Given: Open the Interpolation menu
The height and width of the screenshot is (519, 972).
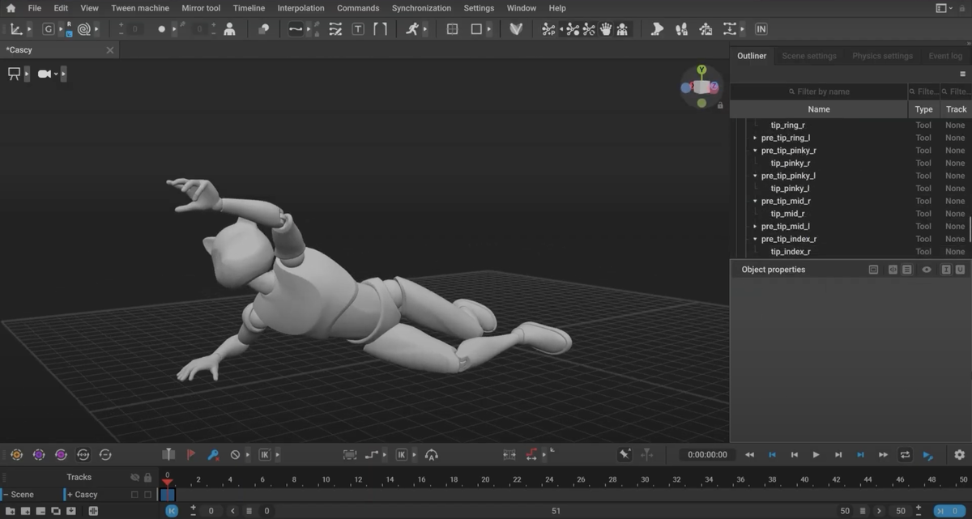Looking at the screenshot, I should point(301,8).
